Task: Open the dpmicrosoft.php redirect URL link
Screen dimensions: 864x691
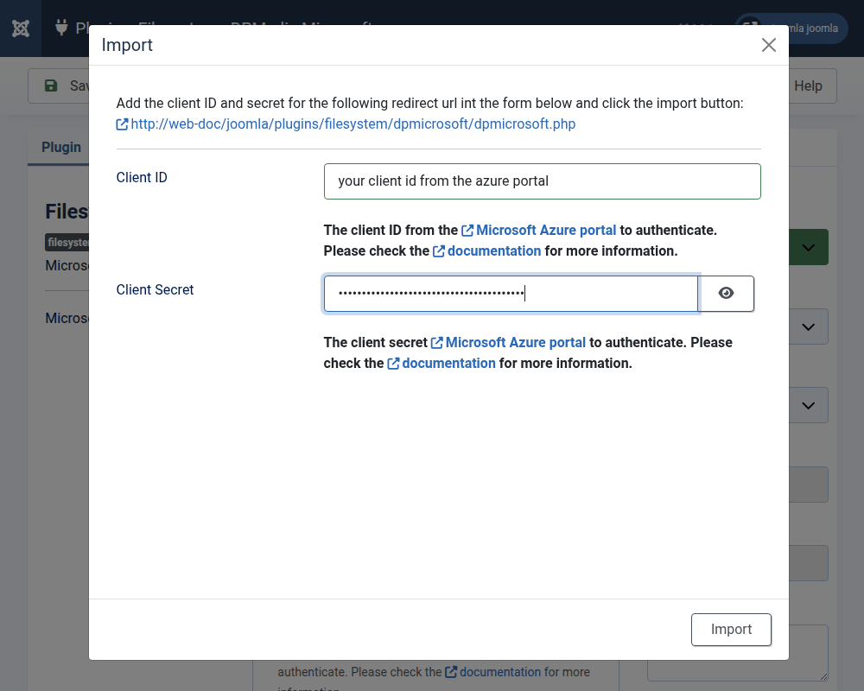Action: [353, 124]
